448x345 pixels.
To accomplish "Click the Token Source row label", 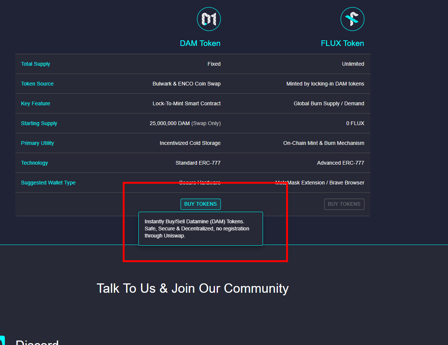I will click(37, 84).
